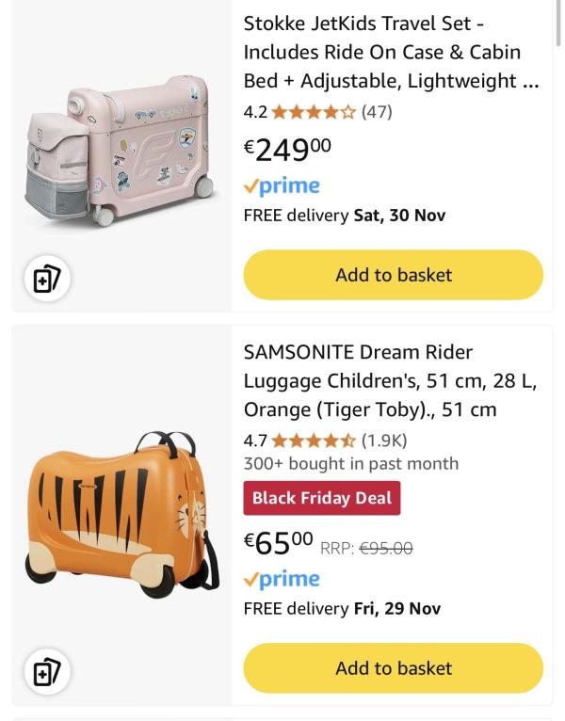Click the 4.7 rating number on Samsonite listing
565x721 pixels.
(255, 440)
